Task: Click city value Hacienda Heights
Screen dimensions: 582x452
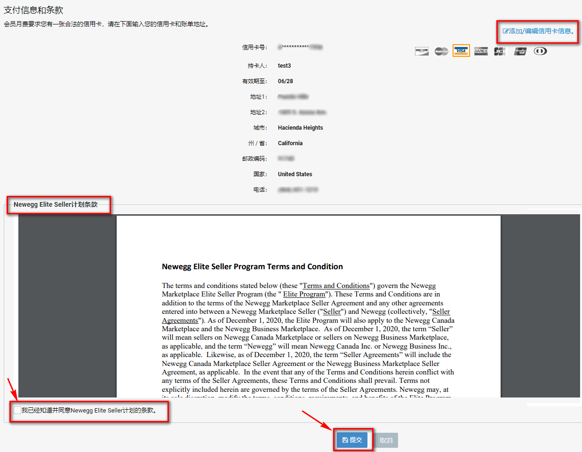Action: [x=300, y=128]
